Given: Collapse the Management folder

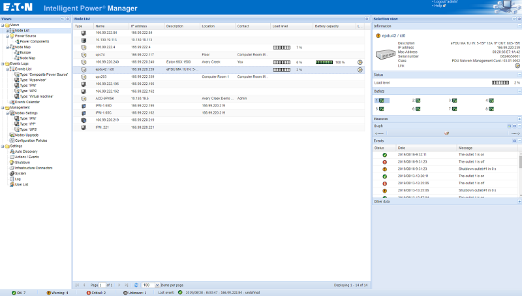Looking at the screenshot, I should 3,108.
